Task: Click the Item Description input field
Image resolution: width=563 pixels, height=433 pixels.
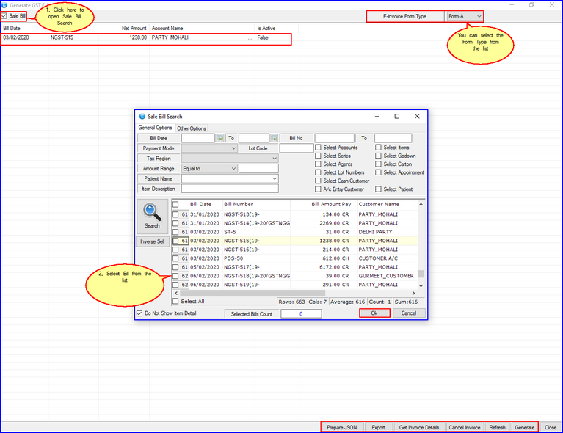Action: click(x=230, y=189)
